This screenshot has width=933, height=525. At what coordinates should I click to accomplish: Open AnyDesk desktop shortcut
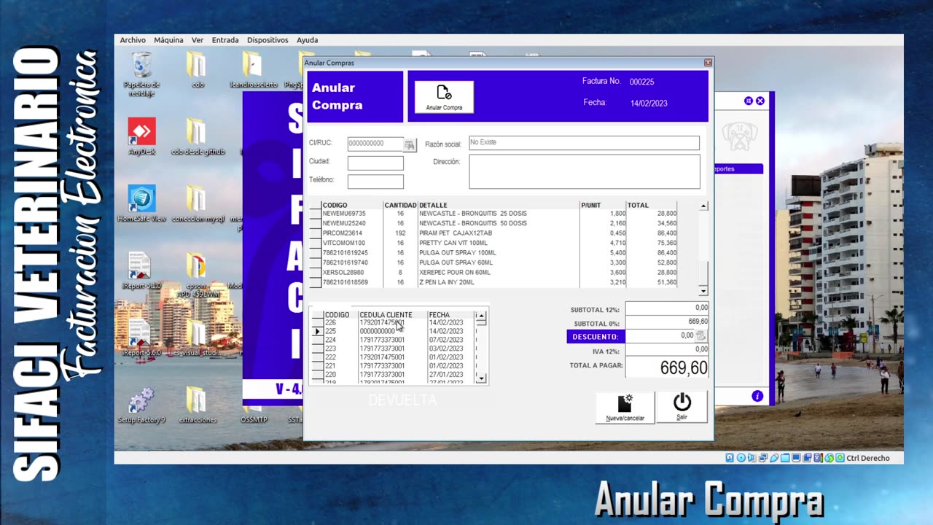coord(141,137)
